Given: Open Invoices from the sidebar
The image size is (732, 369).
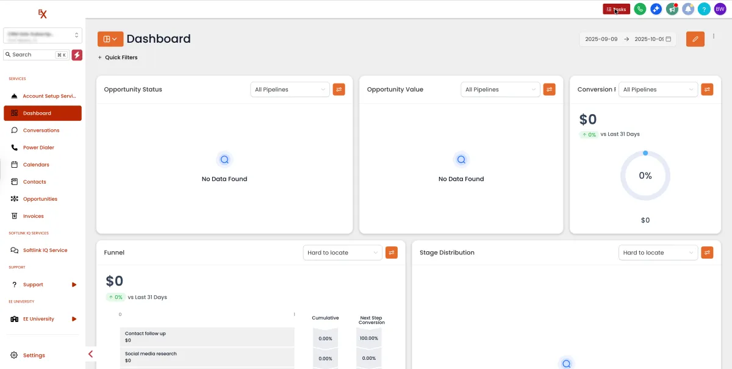Looking at the screenshot, I should (x=43, y=216).
